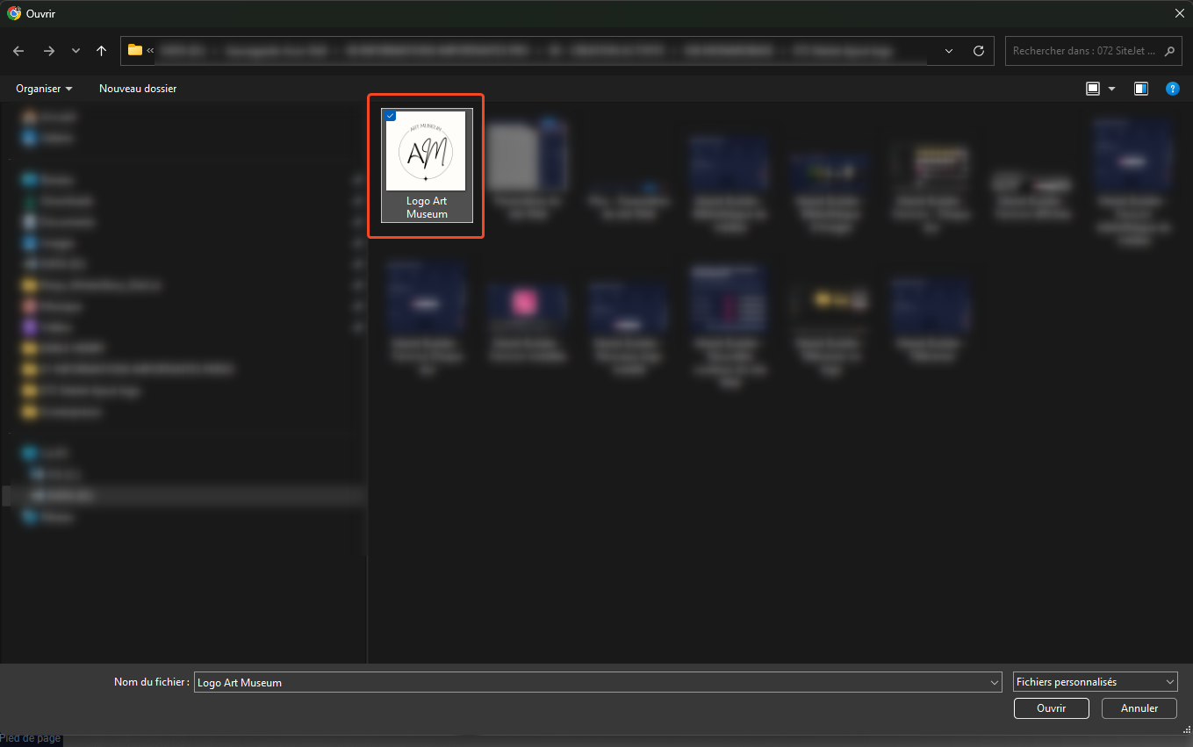Uncheck the Logo Art Museum file checkbox
The width and height of the screenshot is (1193, 747).
(x=391, y=116)
